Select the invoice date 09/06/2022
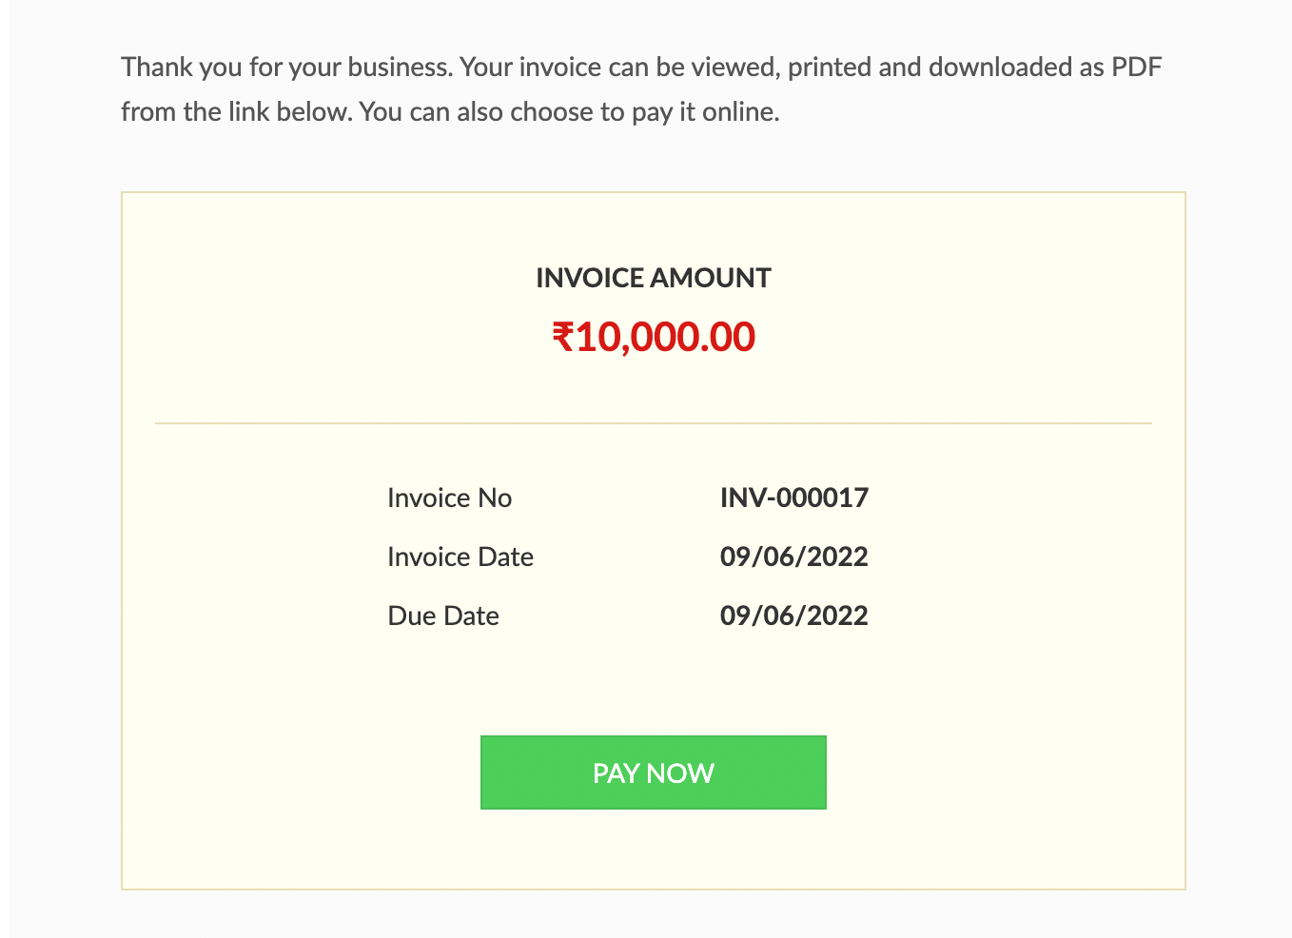 tap(793, 557)
